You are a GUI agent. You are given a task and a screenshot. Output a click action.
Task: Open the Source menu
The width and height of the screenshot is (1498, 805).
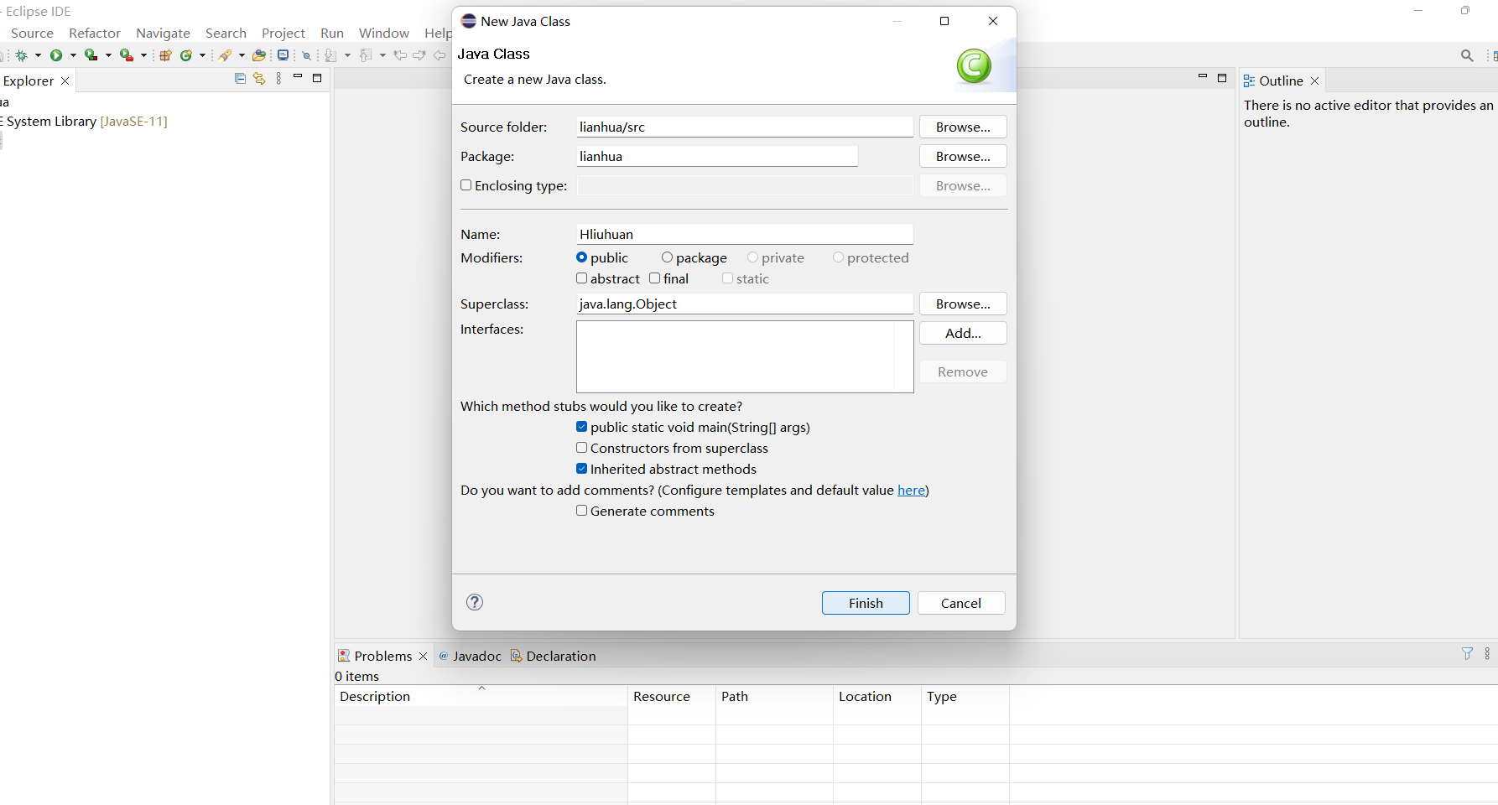(32, 33)
